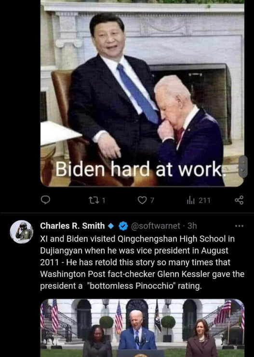Click the scroll handle overlay on image
This screenshot has height=357, width=254.
click(x=243, y=166)
